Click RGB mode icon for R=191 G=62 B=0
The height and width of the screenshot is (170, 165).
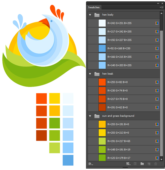(157, 107)
